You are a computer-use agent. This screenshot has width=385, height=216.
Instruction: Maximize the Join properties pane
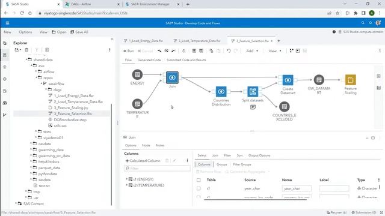coord(373,138)
